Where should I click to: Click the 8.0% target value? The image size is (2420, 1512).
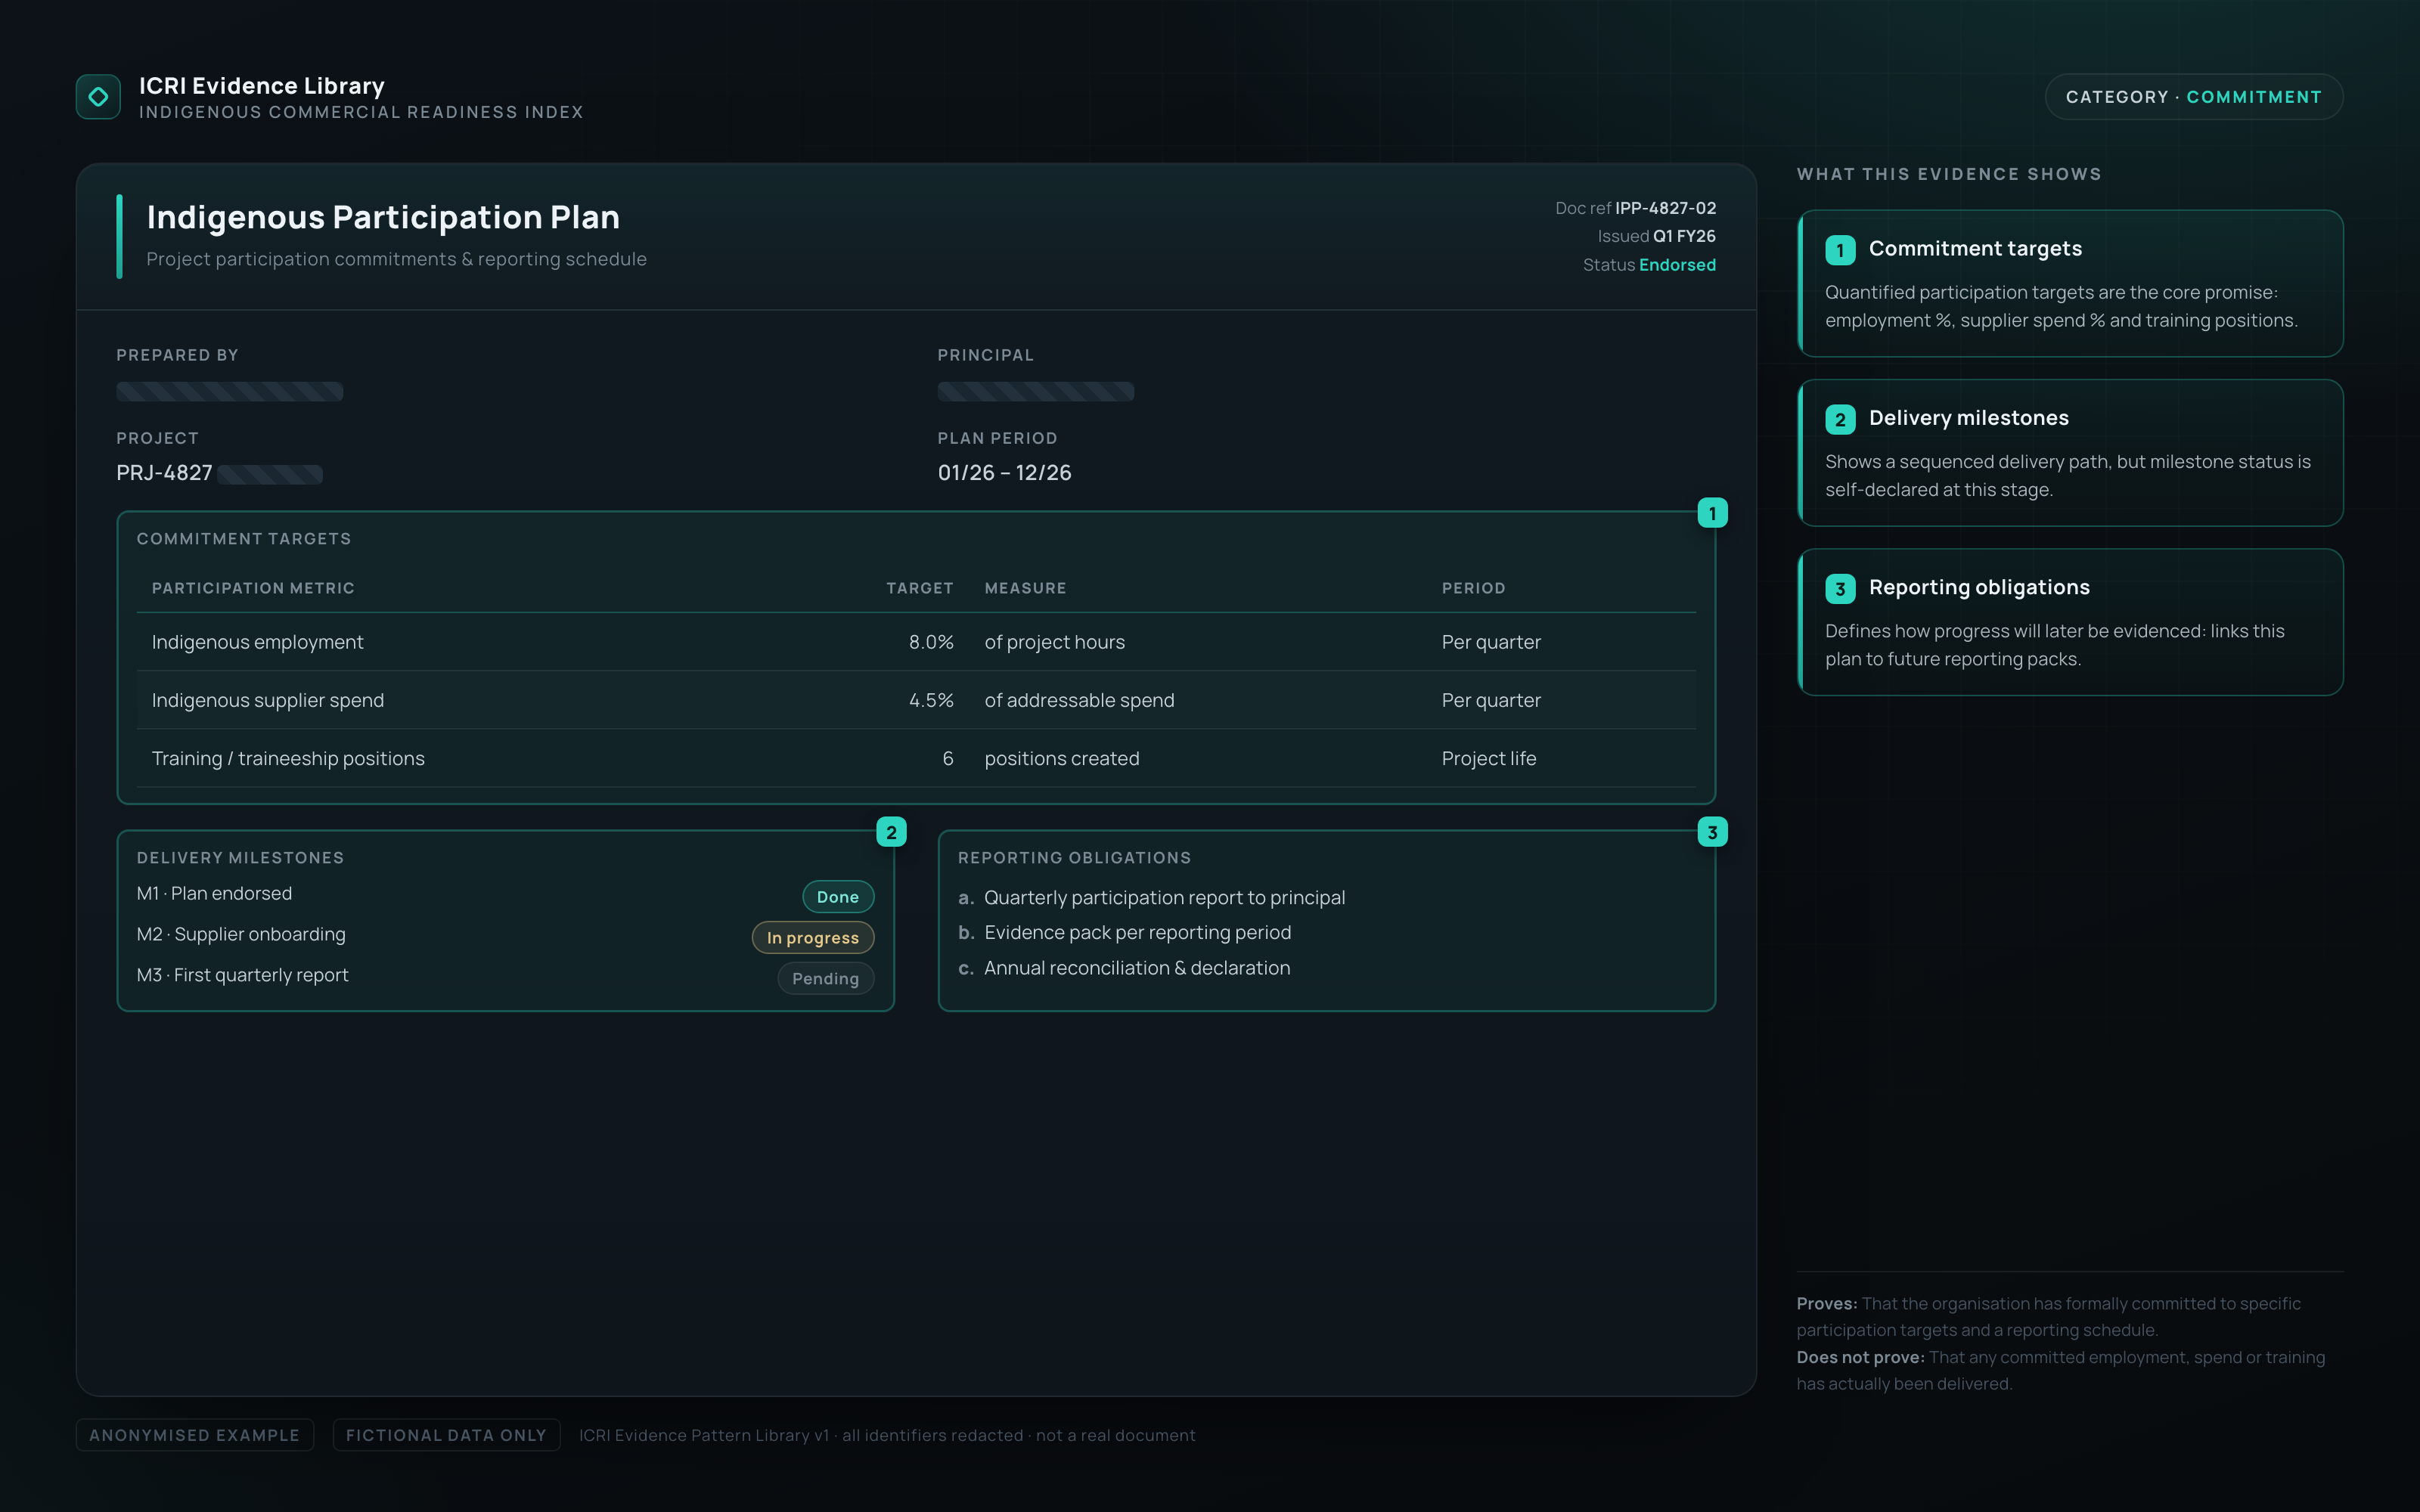tap(931, 642)
